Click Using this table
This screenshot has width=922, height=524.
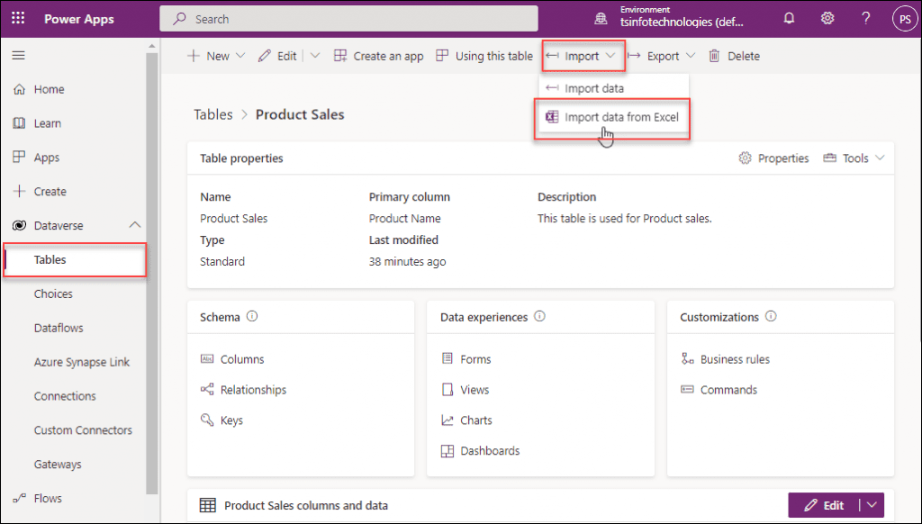click(x=484, y=56)
